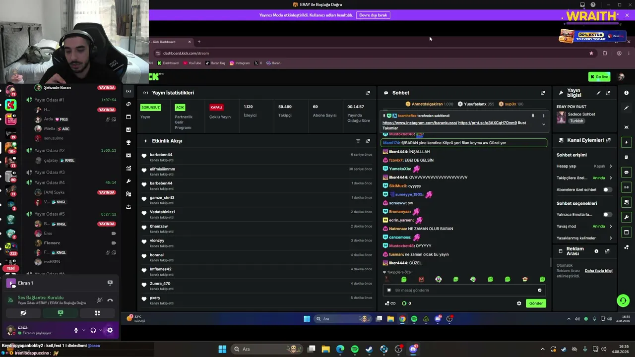Open the wrench settings icon in left sidebar
The image size is (635, 357).
tap(128, 181)
